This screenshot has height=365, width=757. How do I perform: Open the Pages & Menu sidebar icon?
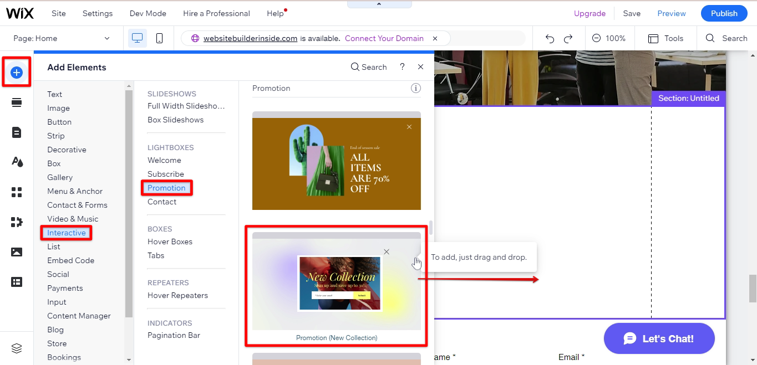click(17, 132)
